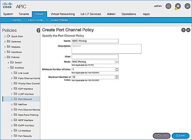Expand the Modules tree node
The image size is (192, 140).
(x=5, y=47)
